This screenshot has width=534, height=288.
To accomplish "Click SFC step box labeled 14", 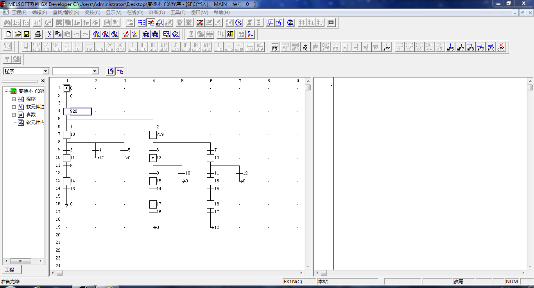I will tap(67, 181).
